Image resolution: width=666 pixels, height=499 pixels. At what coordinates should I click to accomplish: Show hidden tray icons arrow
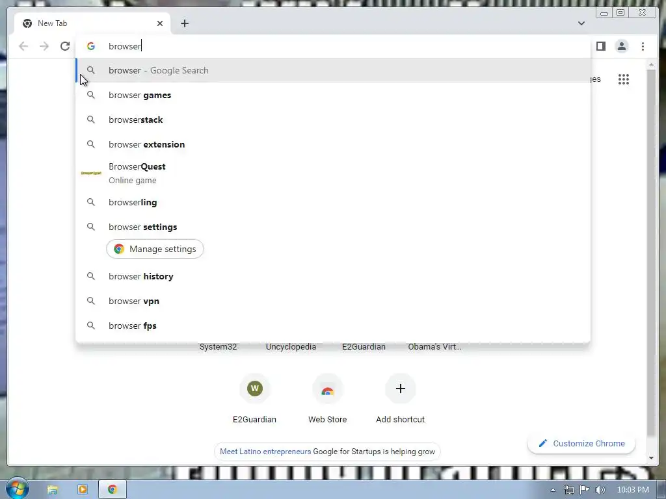[x=553, y=490]
